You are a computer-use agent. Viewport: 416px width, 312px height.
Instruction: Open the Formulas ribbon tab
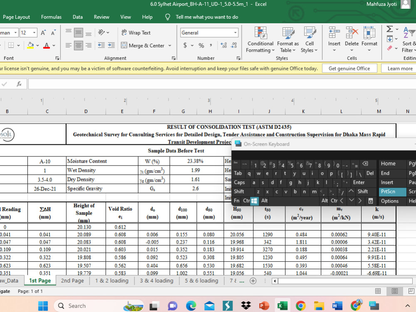pyautogui.click(x=51, y=17)
